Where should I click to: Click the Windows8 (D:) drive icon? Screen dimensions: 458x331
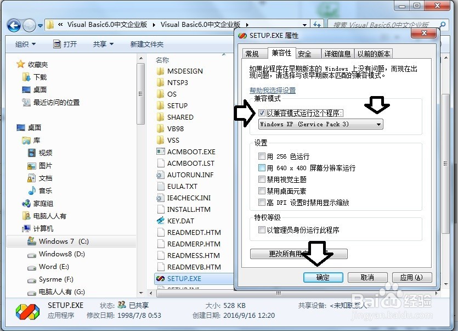tap(32, 255)
